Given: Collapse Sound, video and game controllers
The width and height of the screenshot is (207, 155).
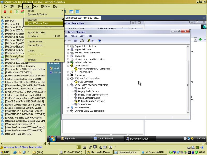Looking at the screenshot, I should [68, 85].
